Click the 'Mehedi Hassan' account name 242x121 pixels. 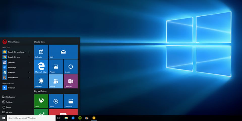(x=14, y=42)
